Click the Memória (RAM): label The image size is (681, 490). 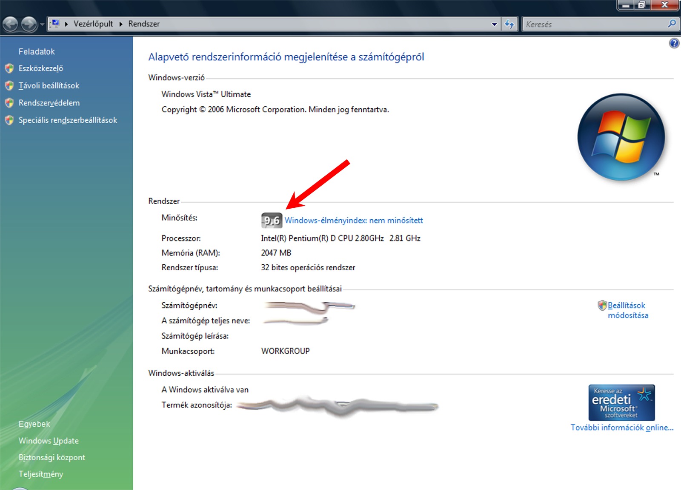coord(191,253)
